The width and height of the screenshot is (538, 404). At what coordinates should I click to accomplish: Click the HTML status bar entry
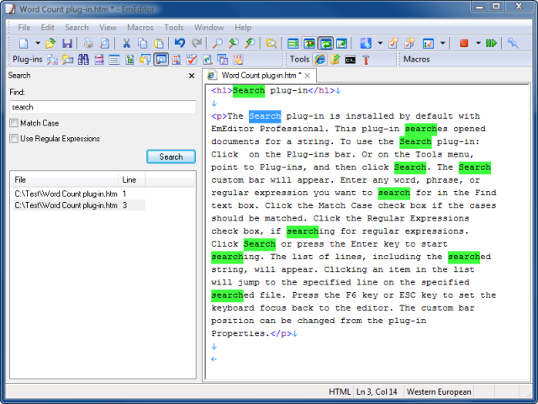tap(340, 391)
